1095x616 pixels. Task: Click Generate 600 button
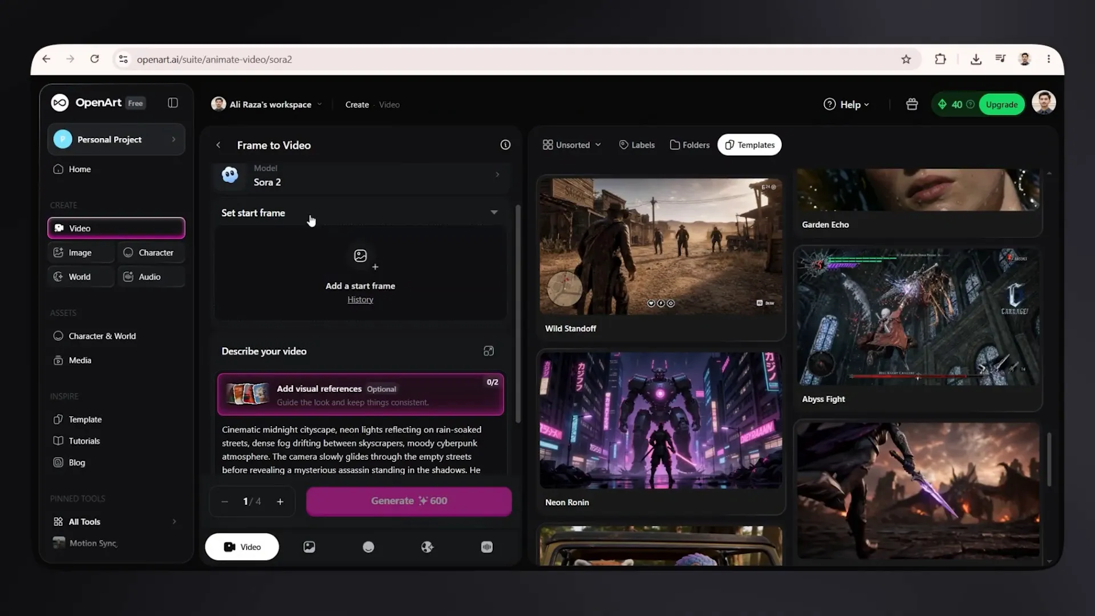click(x=409, y=501)
